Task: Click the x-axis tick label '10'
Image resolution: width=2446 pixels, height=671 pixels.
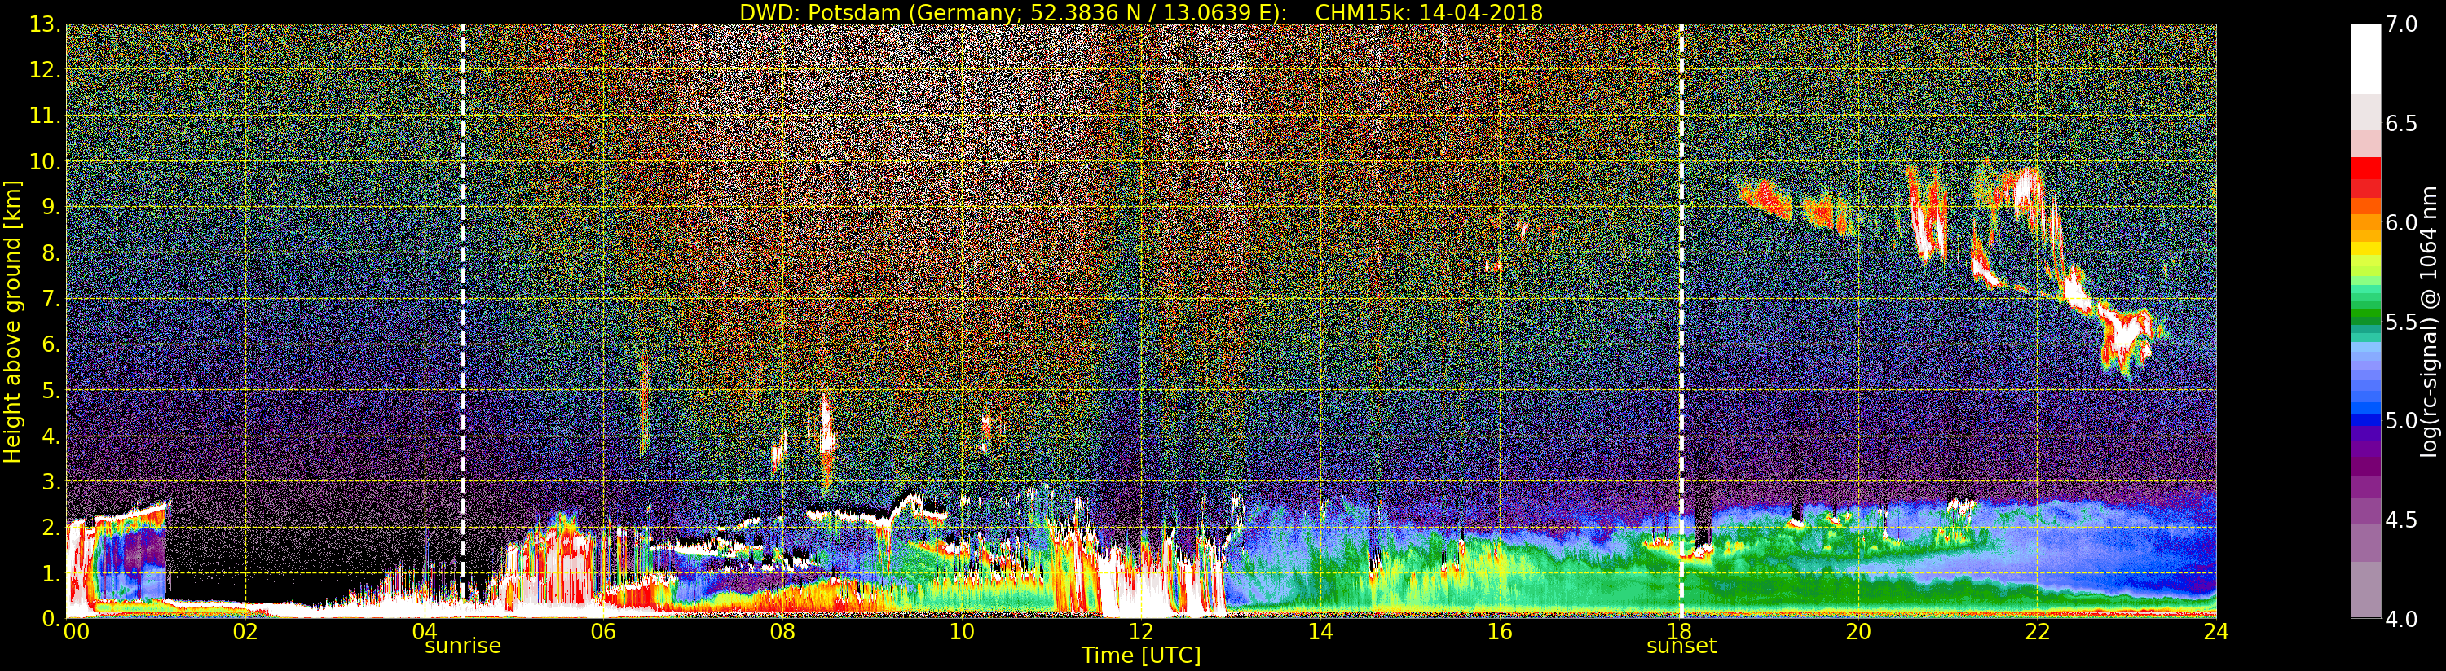Action: pyautogui.click(x=962, y=631)
